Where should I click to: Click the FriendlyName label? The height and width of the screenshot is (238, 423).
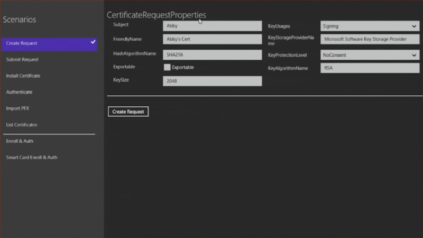coord(127,39)
